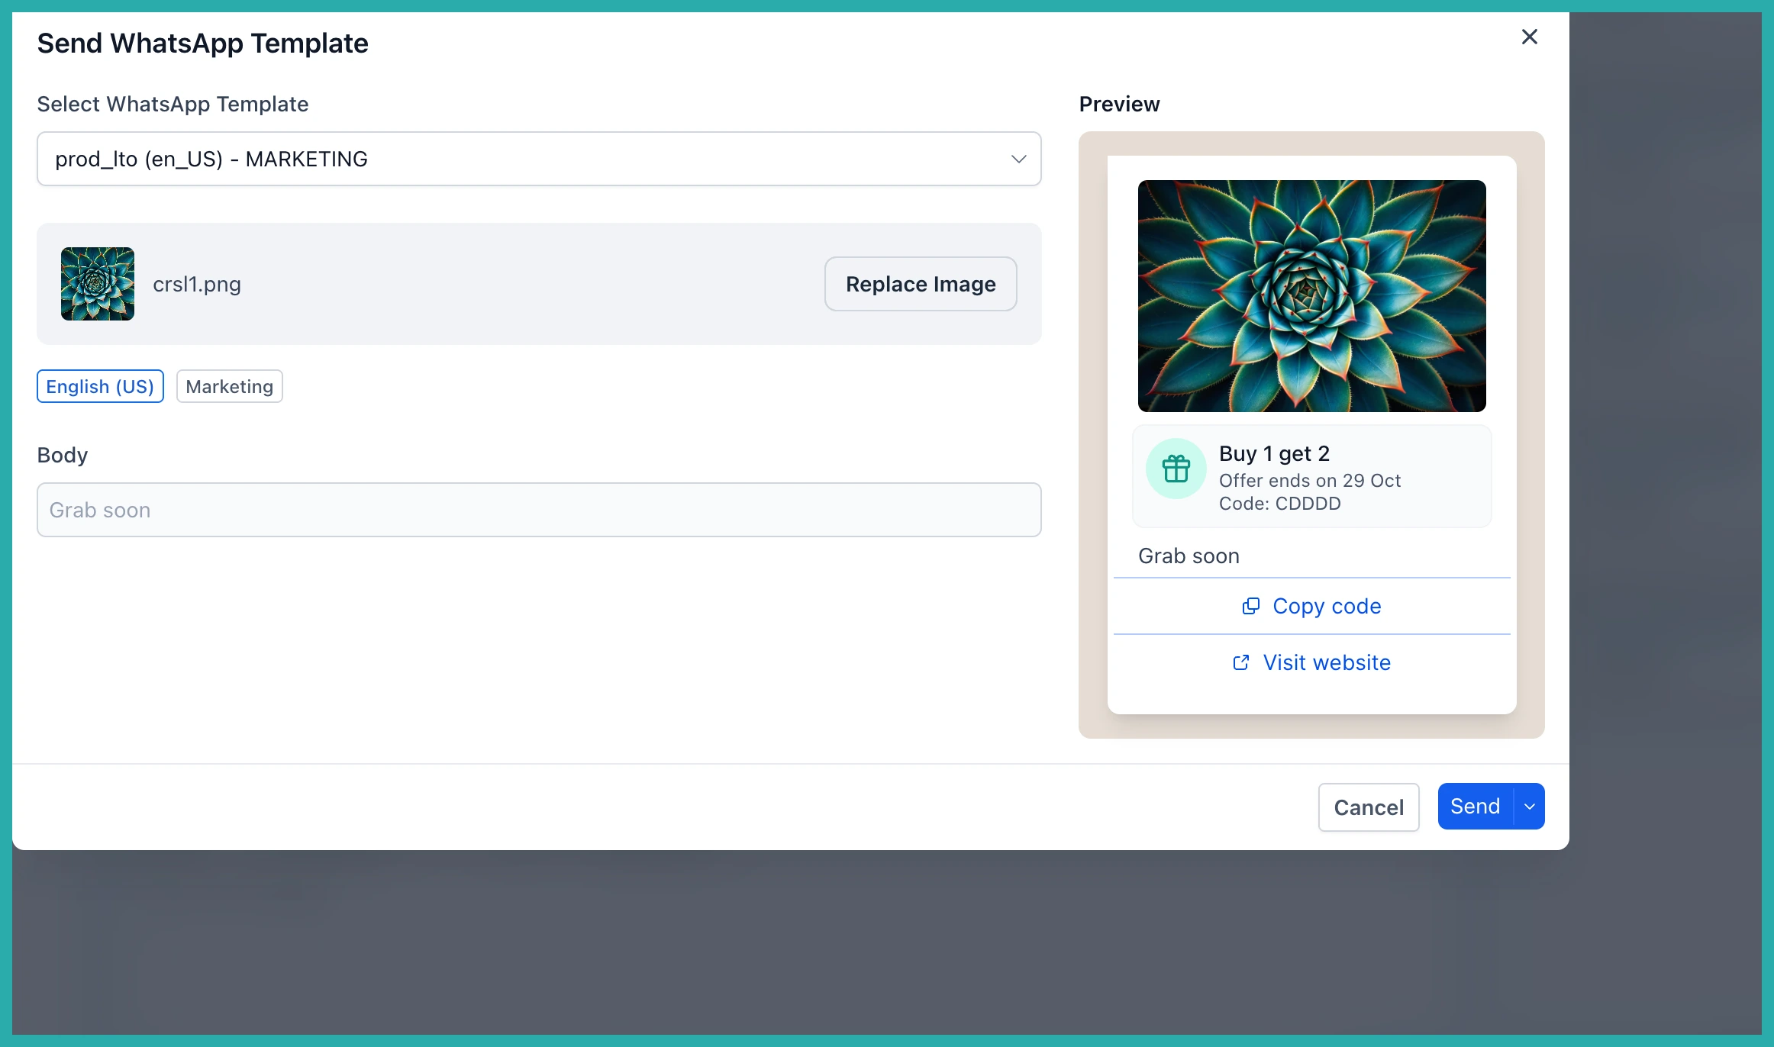The image size is (1774, 1047).
Task: Click the Buy 1 get 2 offer title
Action: click(x=1274, y=453)
